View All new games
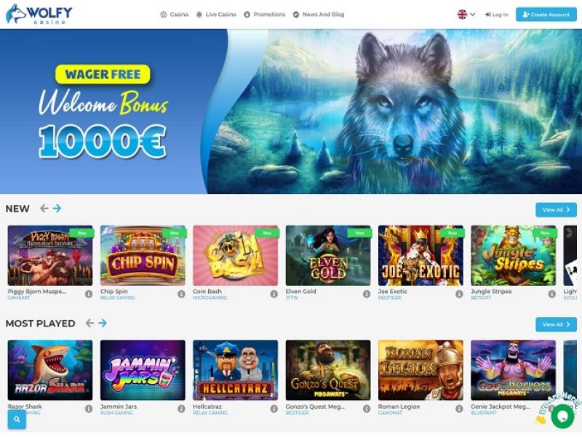 556,210
